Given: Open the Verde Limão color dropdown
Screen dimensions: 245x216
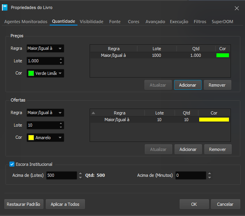Looking at the screenshot, I should 45,73.
